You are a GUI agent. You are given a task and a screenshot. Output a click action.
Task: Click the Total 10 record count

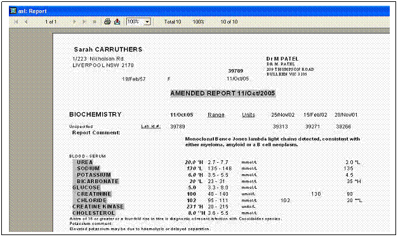(x=173, y=22)
